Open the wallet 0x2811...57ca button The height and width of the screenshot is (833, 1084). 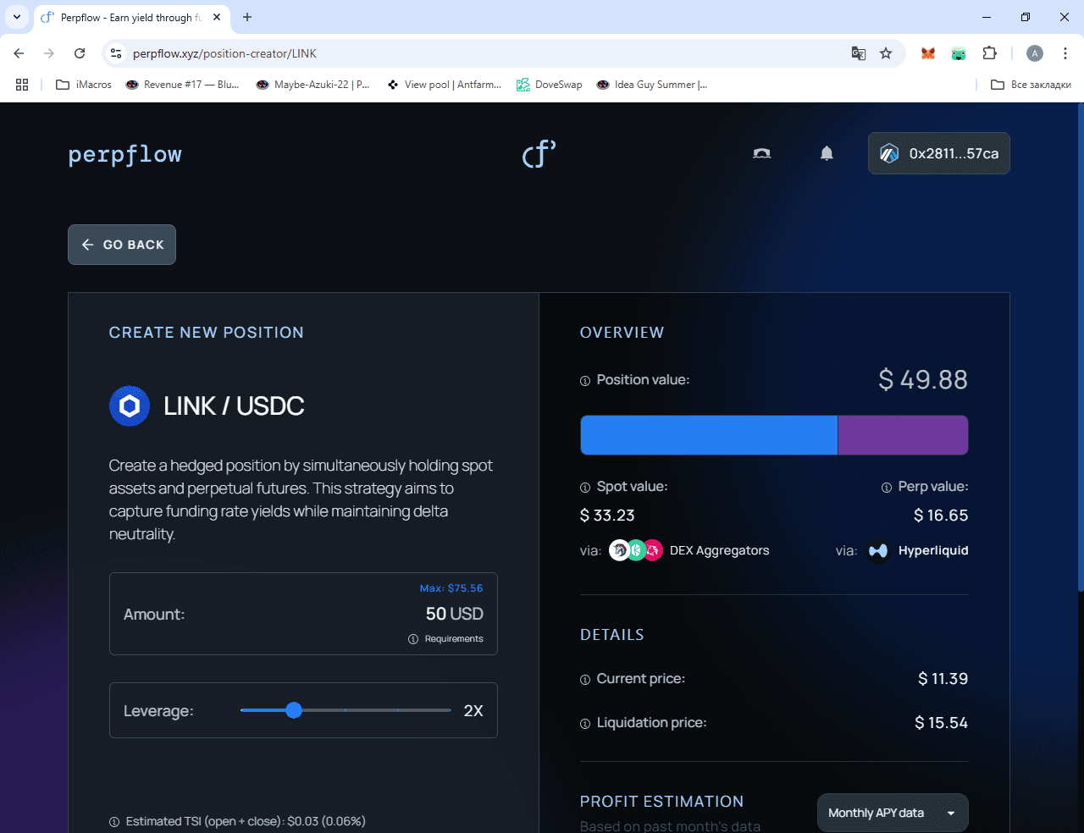pyautogui.click(x=938, y=153)
